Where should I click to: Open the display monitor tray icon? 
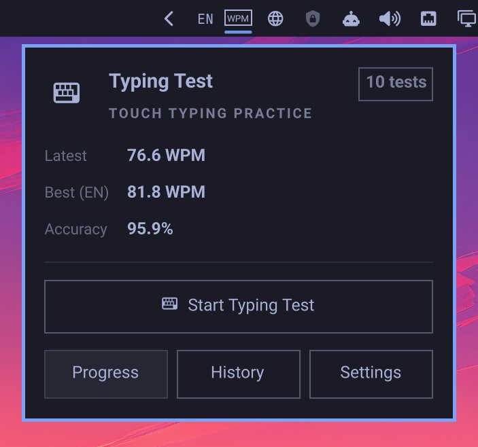point(467,19)
